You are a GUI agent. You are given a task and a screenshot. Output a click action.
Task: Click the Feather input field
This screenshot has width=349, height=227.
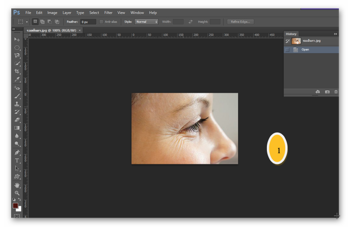pyautogui.click(x=88, y=22)
